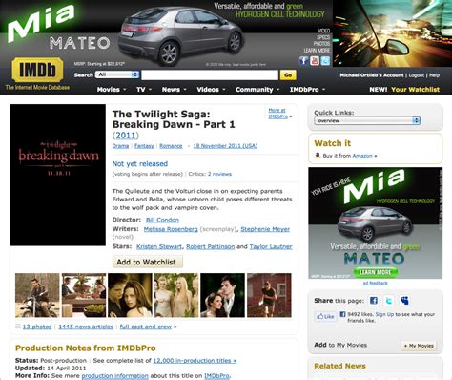Screen dimensions: 452x380
Task: Click LEARN MORE in top banner ad
Action: pyautogui.click(x=317, y=51)
